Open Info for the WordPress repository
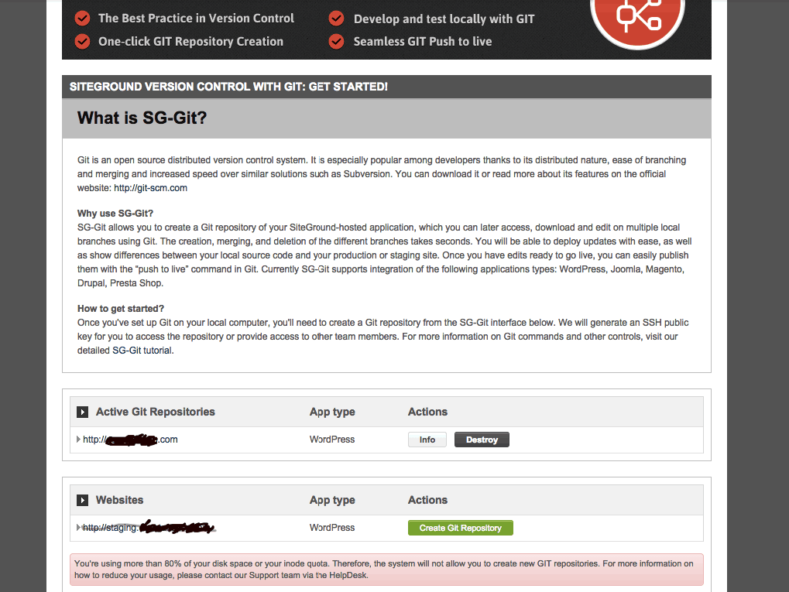This screenshot has width=789, height=592. (427, 440)
